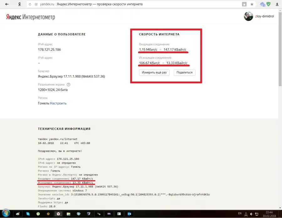Switch to Yandex Browser in the taskbar
Viewport: 282px width, 218px height.
pos(59,214)
